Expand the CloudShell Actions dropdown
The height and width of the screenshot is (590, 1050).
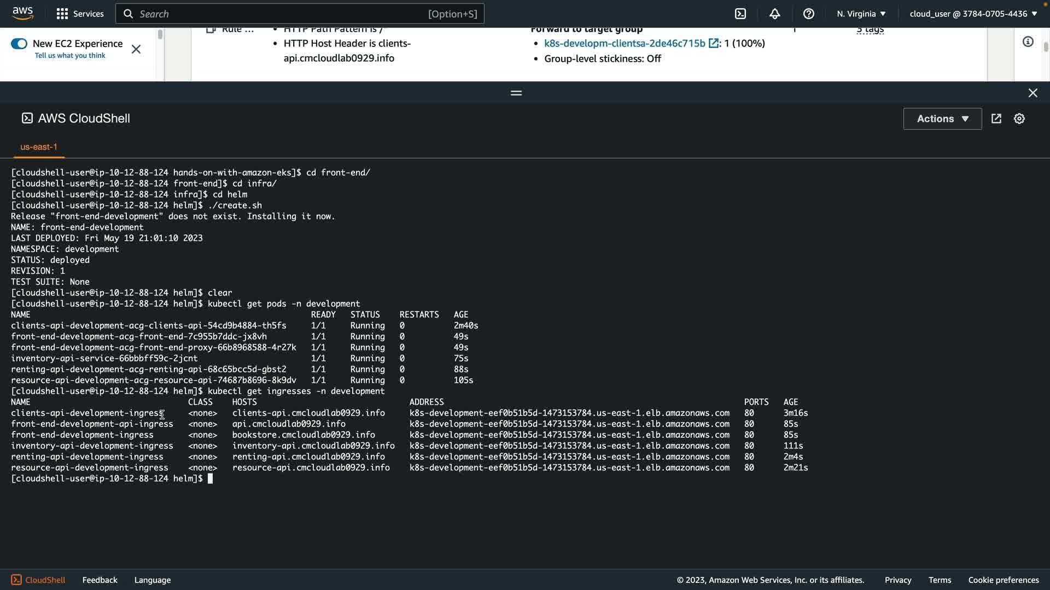(942, 119)
